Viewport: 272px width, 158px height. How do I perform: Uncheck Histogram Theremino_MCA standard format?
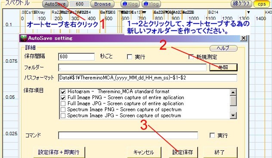(x=63, y=91)
